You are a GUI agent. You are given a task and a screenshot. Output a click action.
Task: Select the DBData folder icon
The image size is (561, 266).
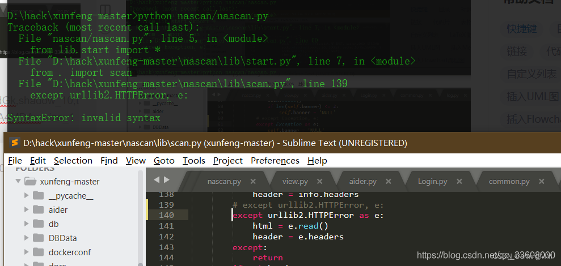click(x=38, y=238)
